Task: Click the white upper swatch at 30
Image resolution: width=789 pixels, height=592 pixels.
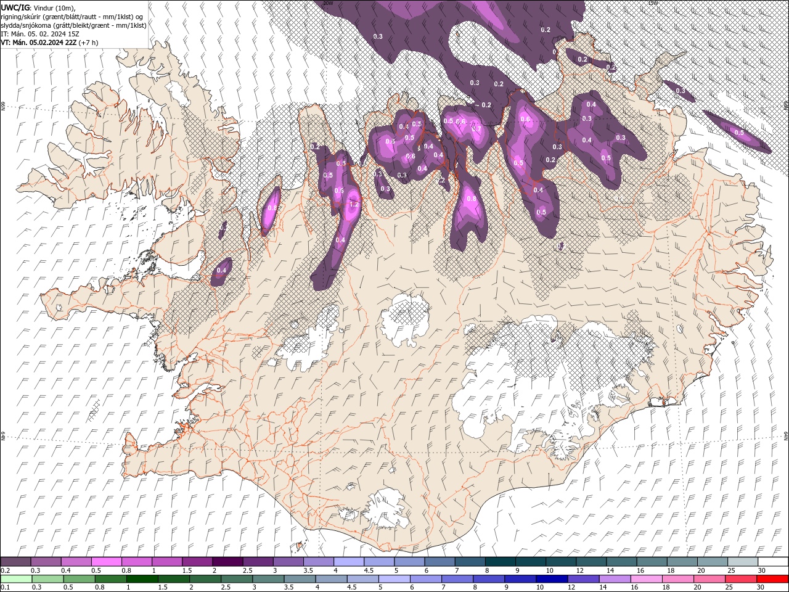Action: [x=772, y=562]
